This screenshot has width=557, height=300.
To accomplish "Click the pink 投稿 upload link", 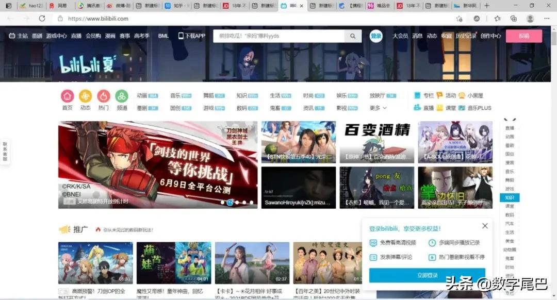I will tap(525, 36).
